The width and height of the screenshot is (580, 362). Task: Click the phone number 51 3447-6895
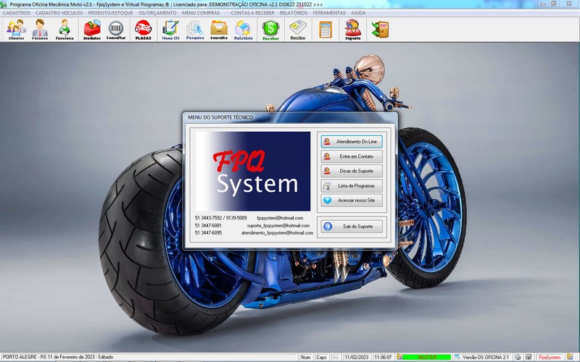pyautogui.click(x=208, y=232)
